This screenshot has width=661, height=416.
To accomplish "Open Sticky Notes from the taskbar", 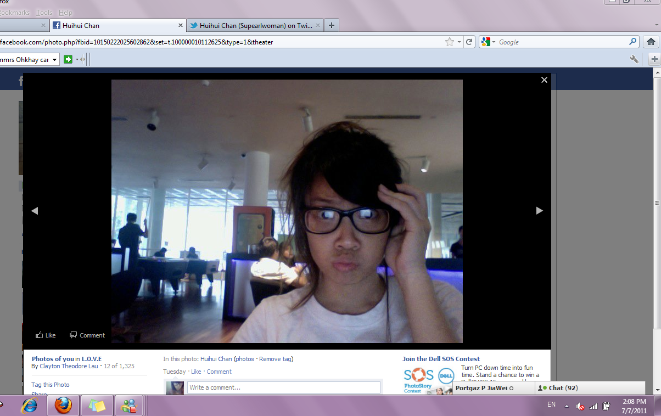I will click(x=97, y=406).
